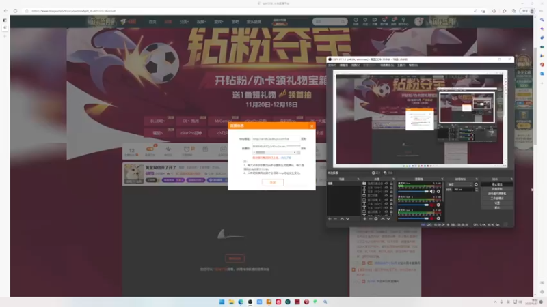Close the orange stream info dialog
Image resolution: width=547 pixels, height=307 pixels.
point(312,126)
